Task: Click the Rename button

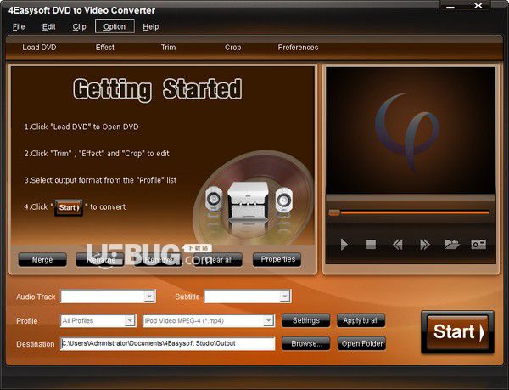Action: [x=100, y=260]
